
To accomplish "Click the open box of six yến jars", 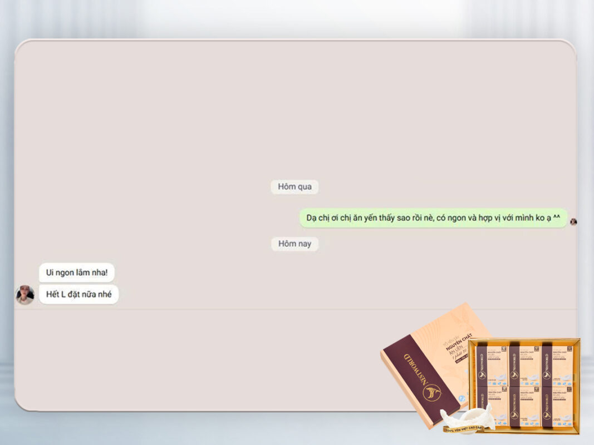I will click(x=524, y=383).
